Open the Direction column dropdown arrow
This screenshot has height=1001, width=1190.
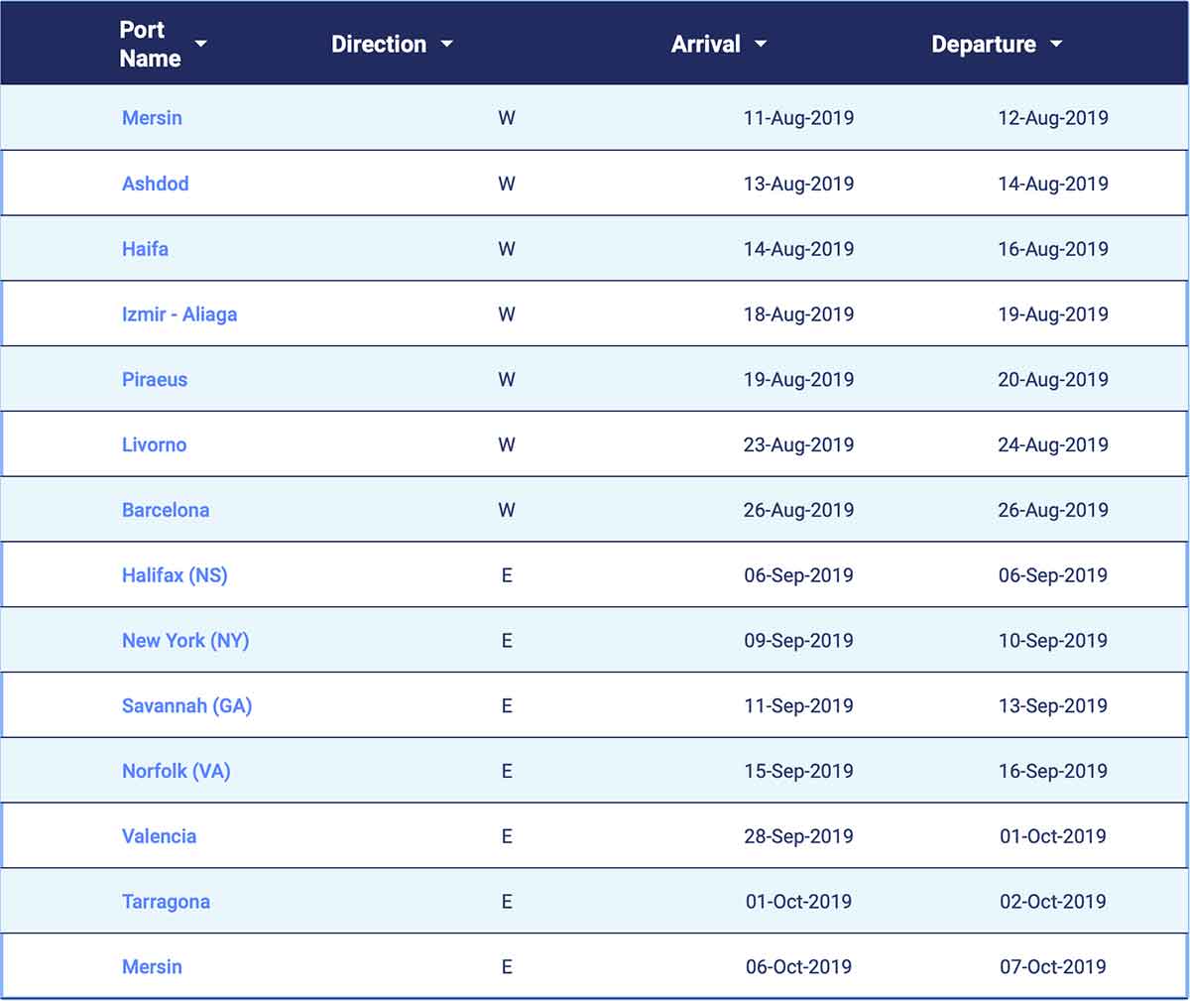(446, 44)
